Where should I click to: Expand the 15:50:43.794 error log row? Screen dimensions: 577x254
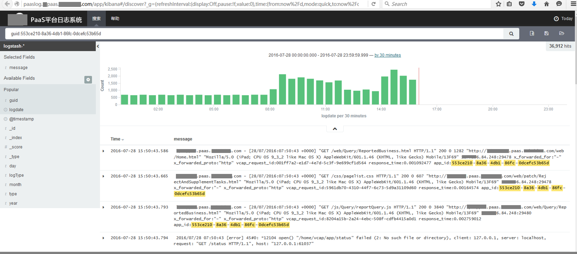pyautogui.click(x=103, y=238)
